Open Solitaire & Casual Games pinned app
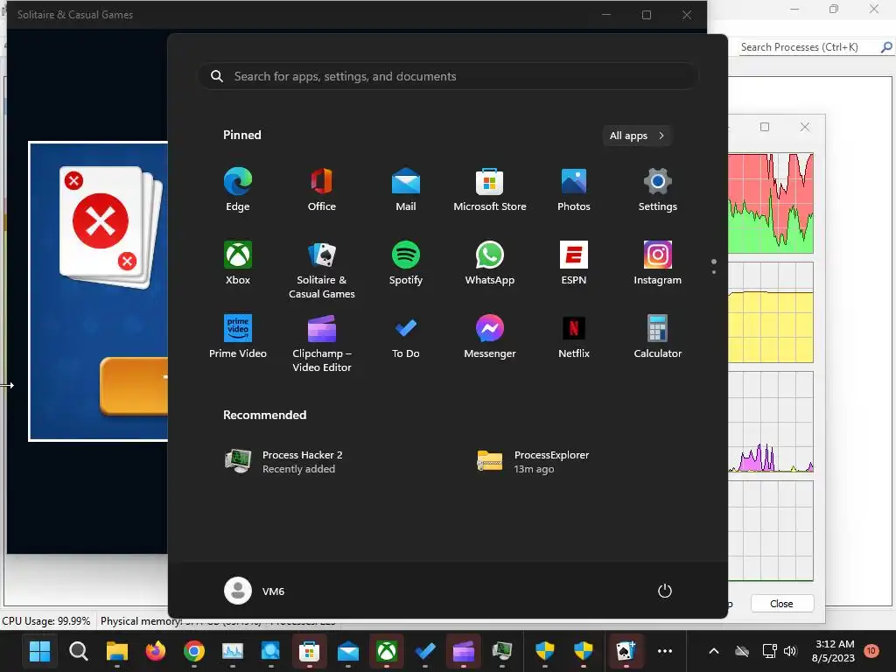This screenshot has height=672, width=896. [322, 270]
